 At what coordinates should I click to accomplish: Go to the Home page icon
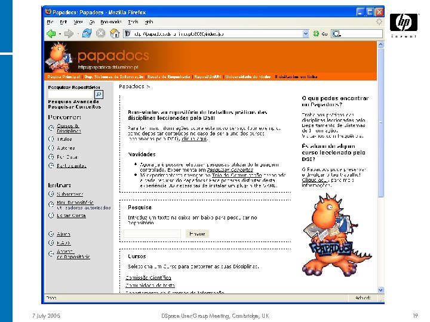click(115, 33)
